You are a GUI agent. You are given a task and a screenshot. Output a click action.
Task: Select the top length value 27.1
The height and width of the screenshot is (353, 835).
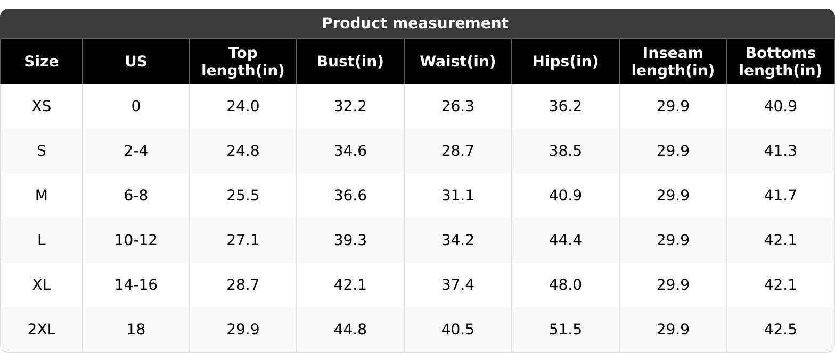pyautogui.click(x=243, y=240)
